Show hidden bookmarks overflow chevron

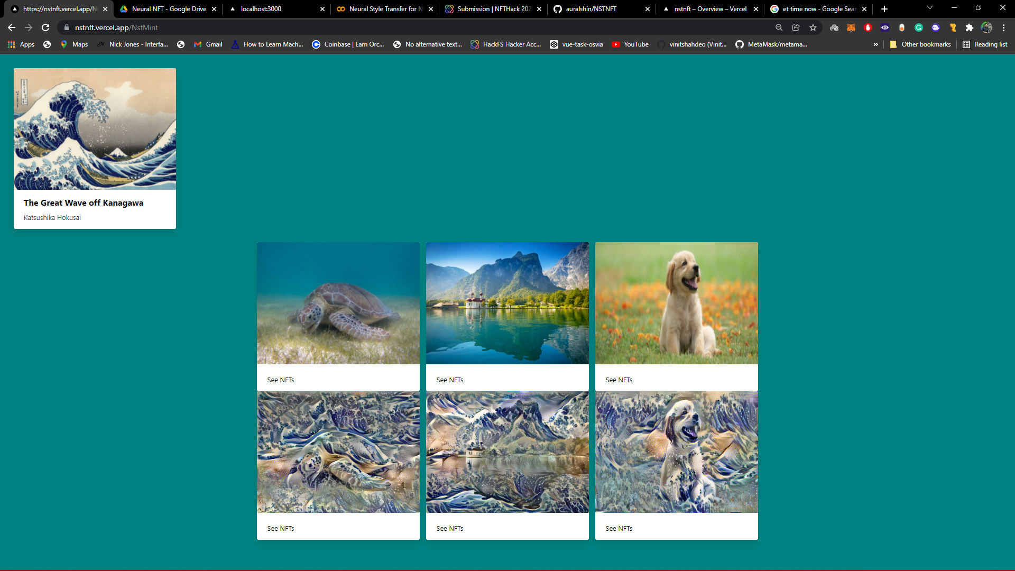876,44
